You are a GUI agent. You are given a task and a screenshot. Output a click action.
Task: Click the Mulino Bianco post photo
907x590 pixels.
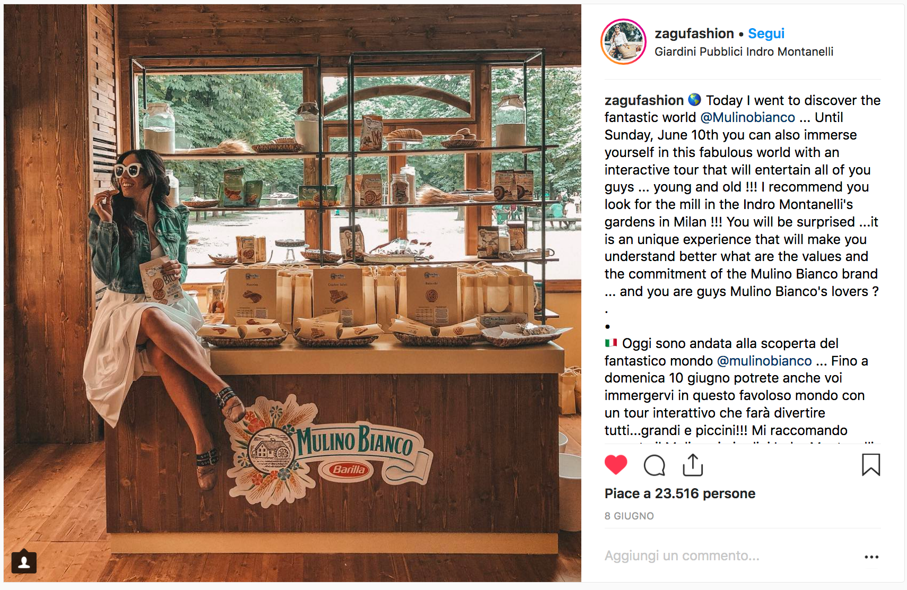(292, 293)
